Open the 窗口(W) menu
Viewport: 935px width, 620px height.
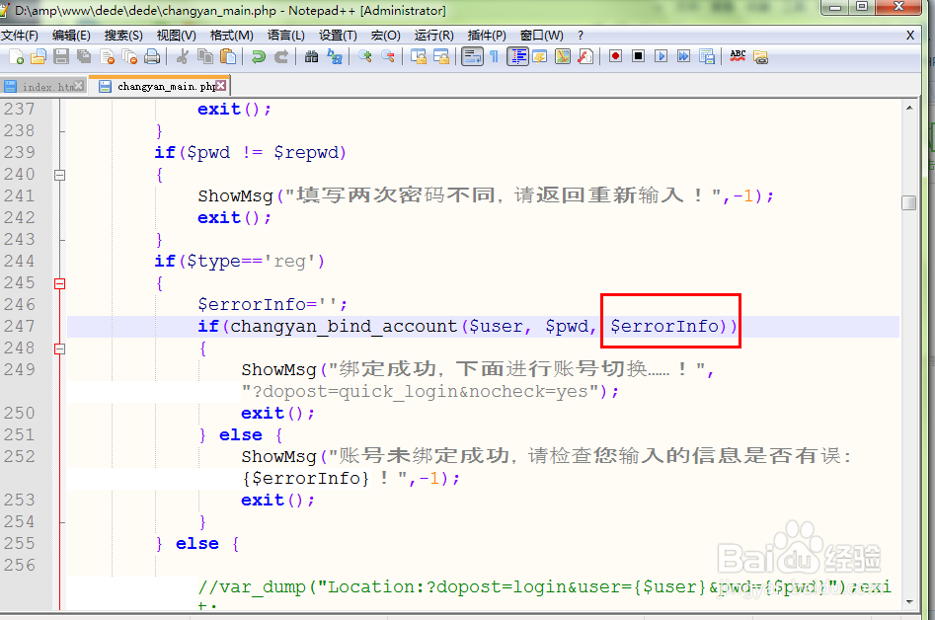[x=541, y=36]
